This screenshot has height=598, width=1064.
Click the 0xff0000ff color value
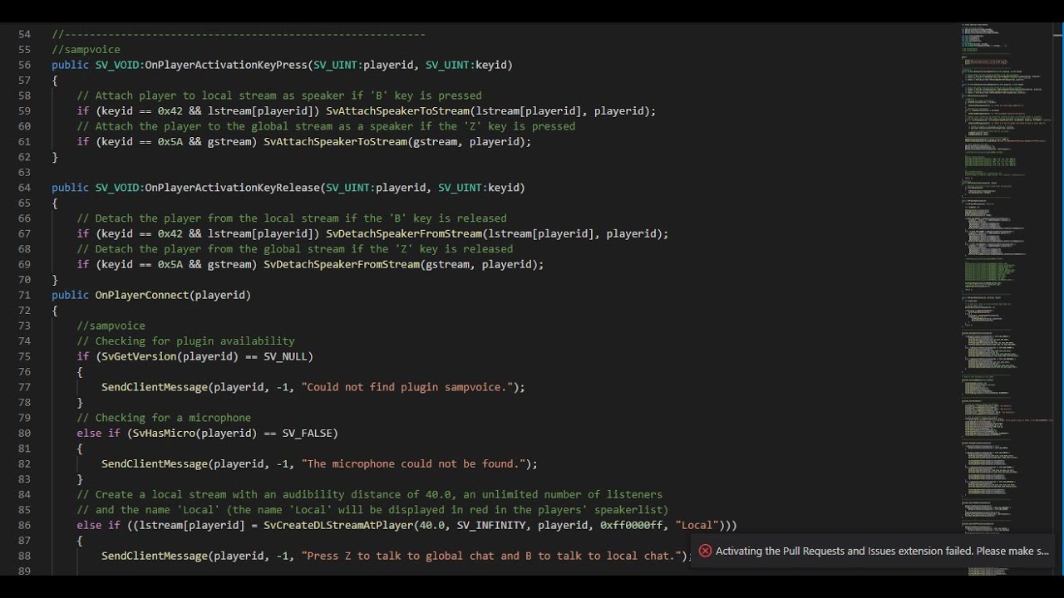click(x=631, y=525)
